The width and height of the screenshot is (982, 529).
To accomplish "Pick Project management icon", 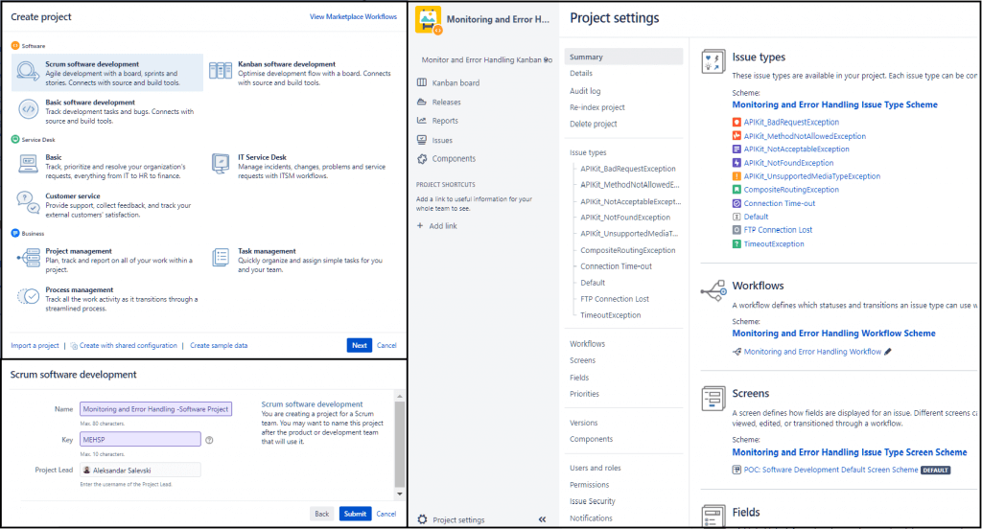I will click(28, 258).
